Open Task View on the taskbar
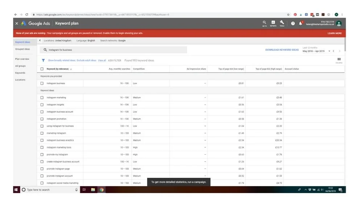The height and width of the screenshot is (201, 358). coord(84,190)
